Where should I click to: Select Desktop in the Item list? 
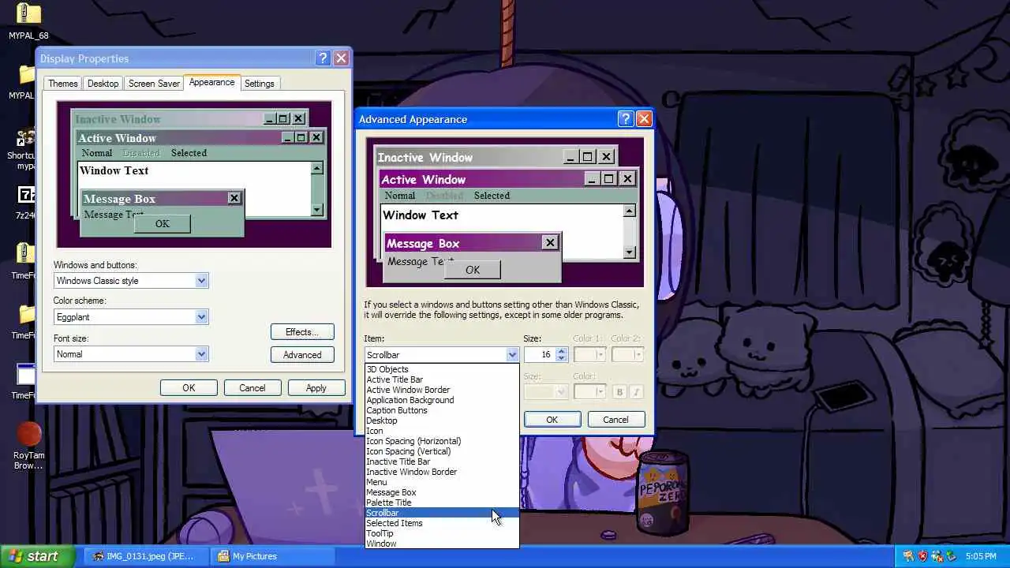pyautogui.click(x=442, y=420)
